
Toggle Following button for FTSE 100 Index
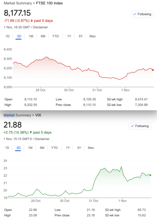coord(142,14)
